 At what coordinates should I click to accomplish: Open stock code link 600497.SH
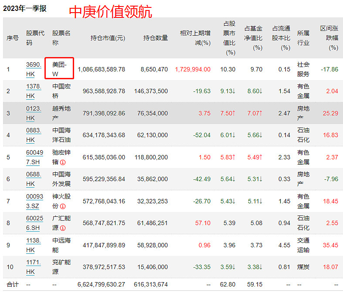point(34,157)
